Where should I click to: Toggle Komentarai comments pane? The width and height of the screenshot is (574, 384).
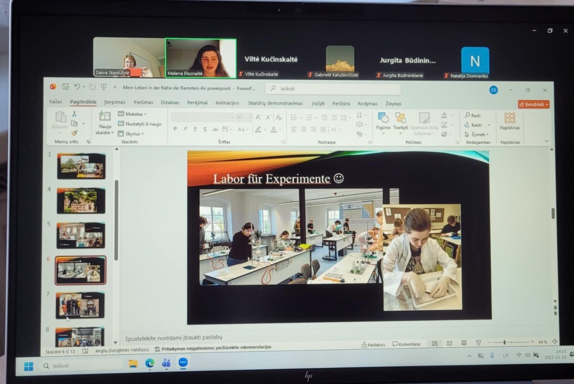pos(406,344)
